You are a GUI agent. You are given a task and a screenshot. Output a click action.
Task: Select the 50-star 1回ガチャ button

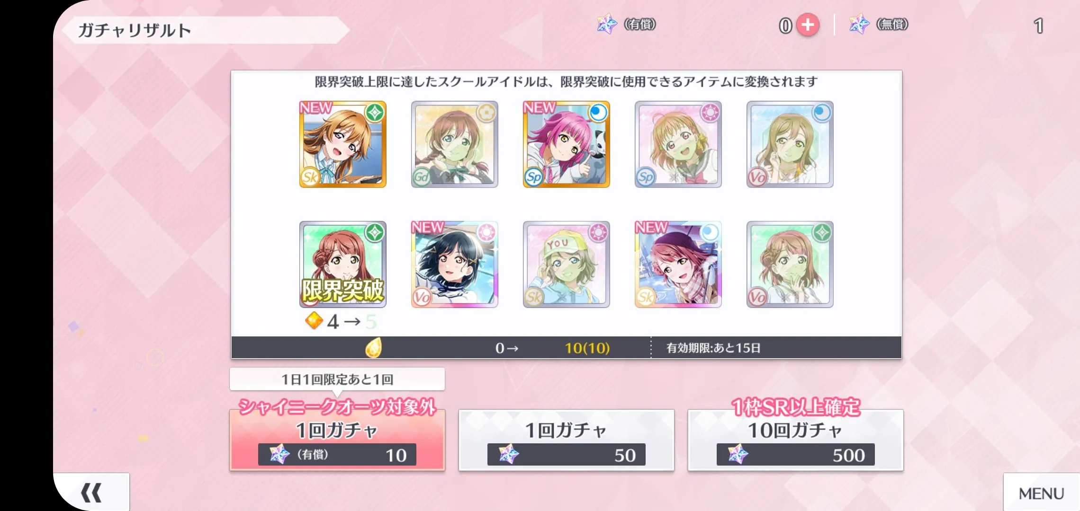click(x=566, y=440)
